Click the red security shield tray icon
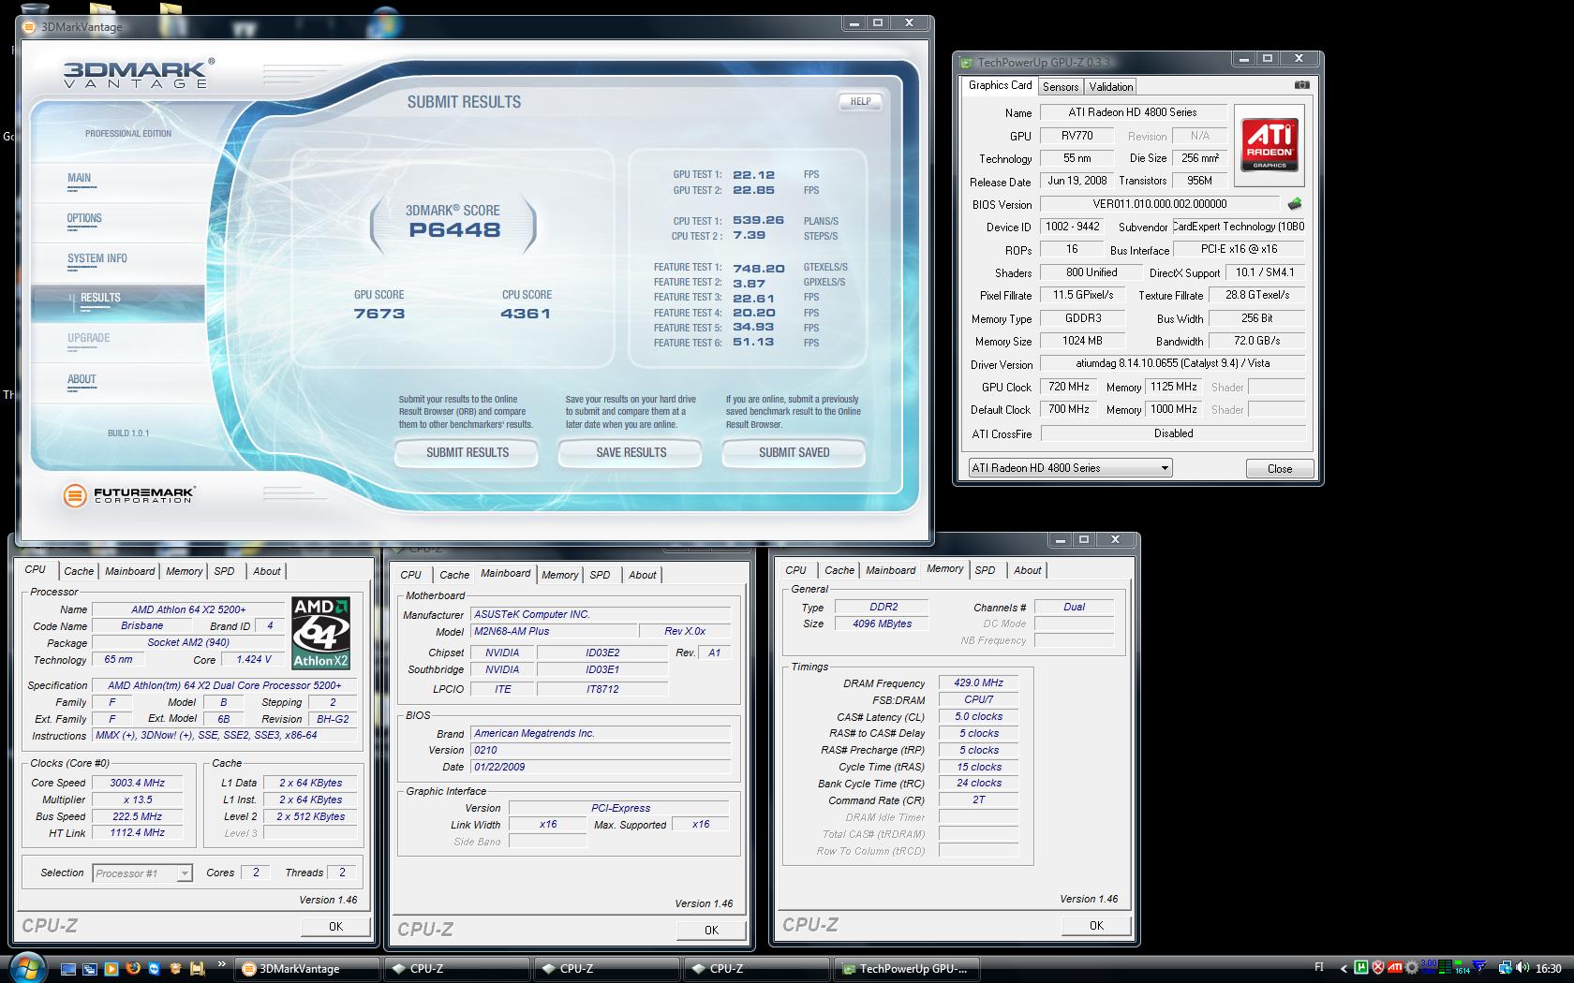Viewport: 1574px width, 983px height. (x=1378, y=967)
